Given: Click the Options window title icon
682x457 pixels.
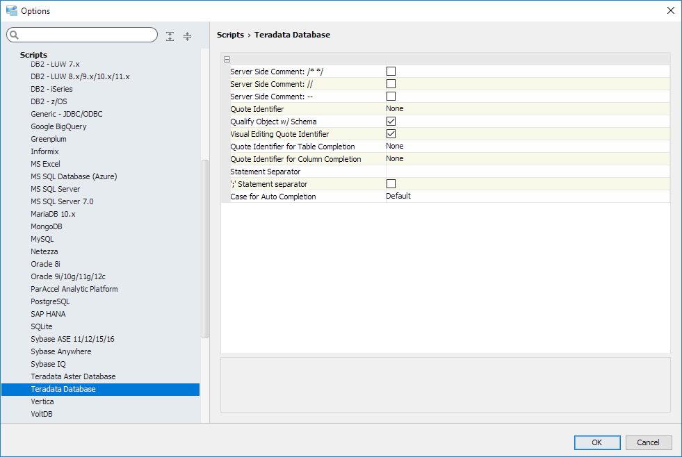Looking at the screenshot, I should click(x=11, y=10).
